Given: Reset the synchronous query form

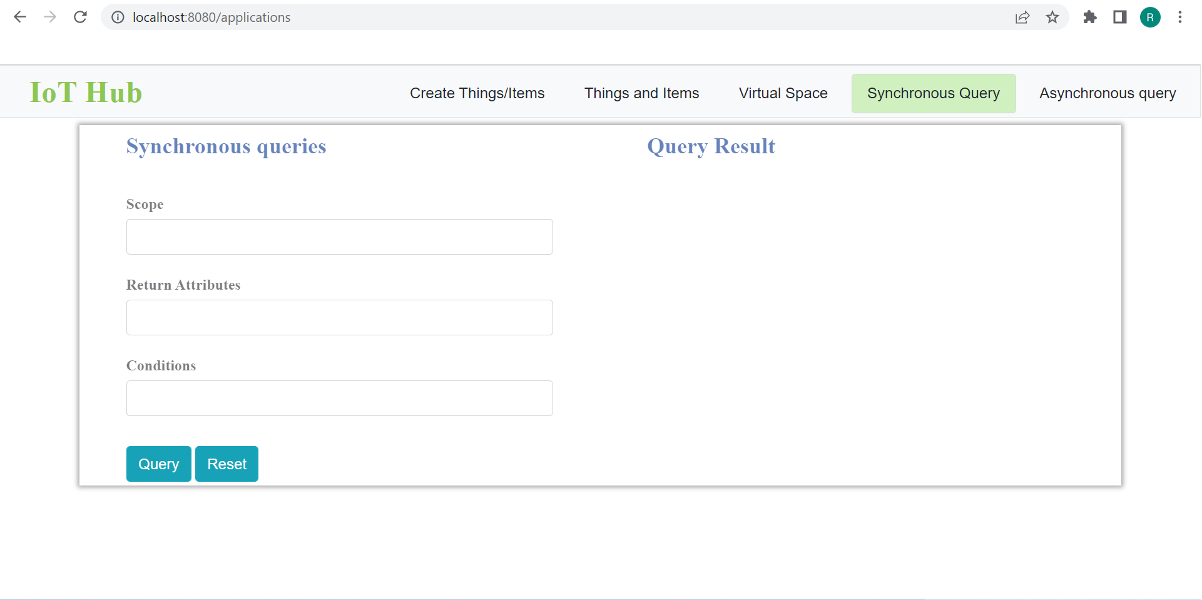Looking at the screenshot, I should point(227,464).
